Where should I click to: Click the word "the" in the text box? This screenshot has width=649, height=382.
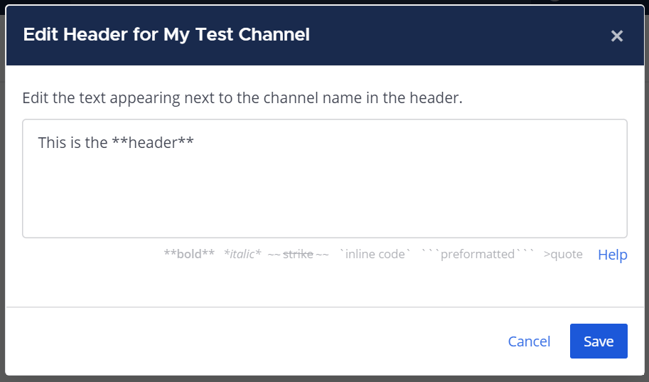click(97, 143)
